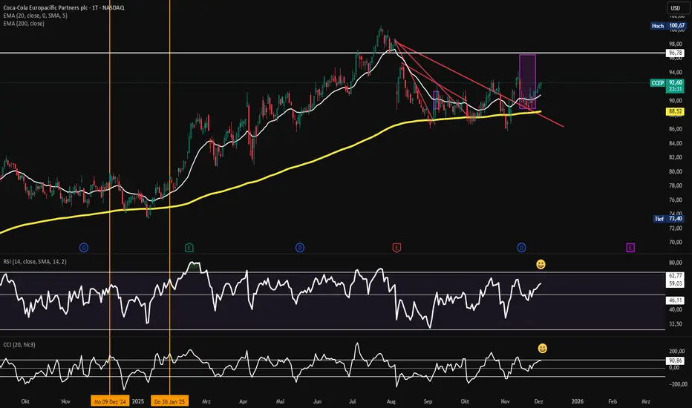Select the EMA (20, close, 0, SMA, 5) legend
The width and height of the screenshot is (692, 408).
(36, 16)
